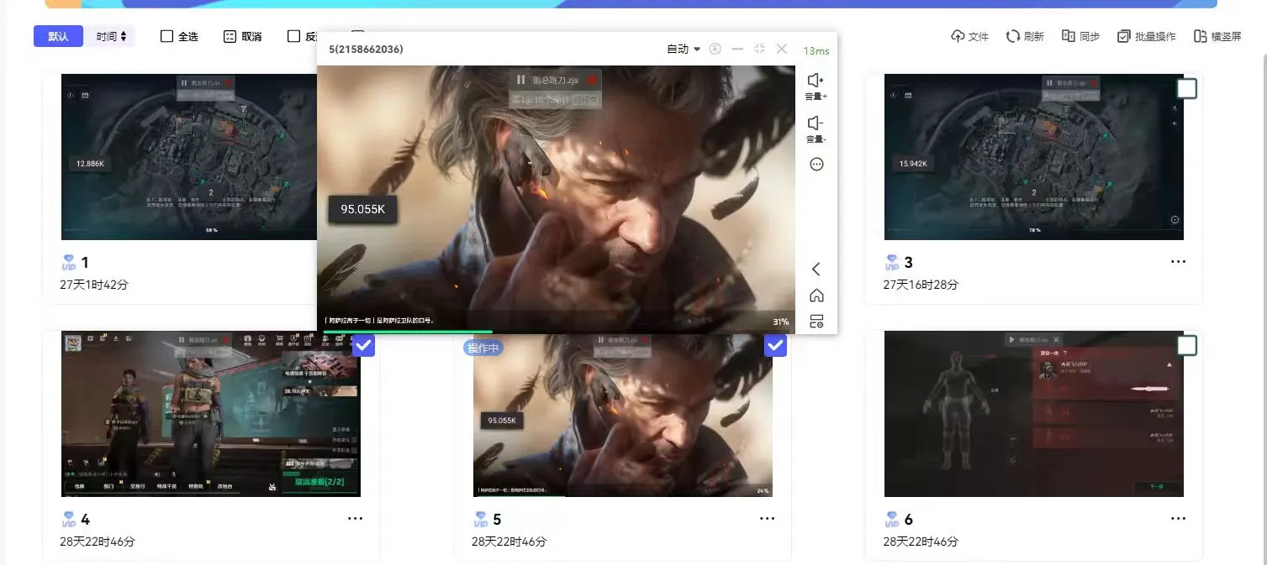The width and height of the screenshot is (1267, 565).
Task: Click the home icon in floating window sidebar
Action: pyautogui.click(x=816, y=296)
